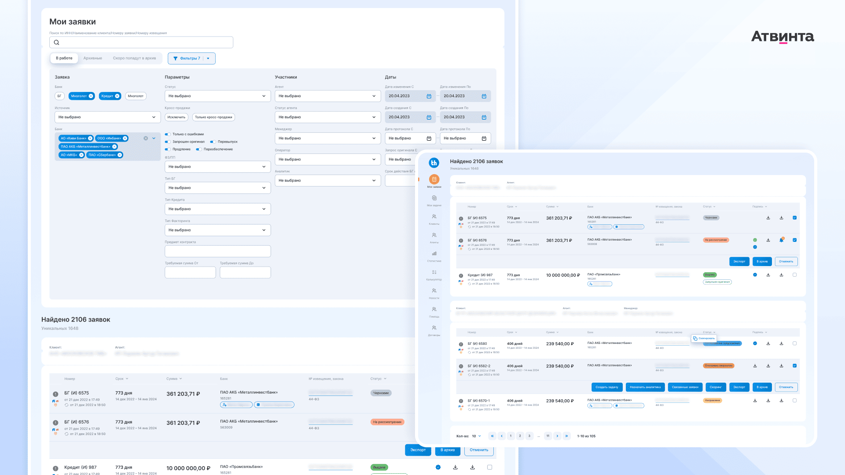Click the notification bell on row БГ 6576
This screenshot has width=845, height=475.
[x=781, y=240]
